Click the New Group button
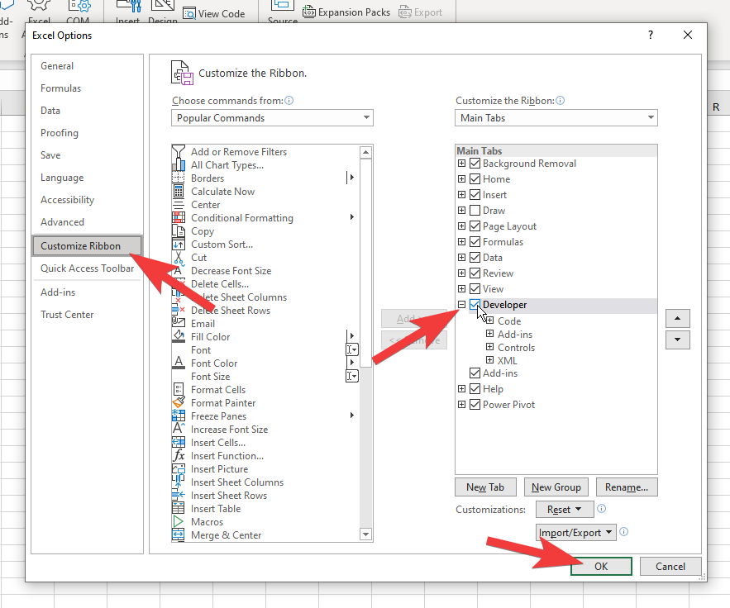This screenshot has height=608, width=730. [556, 487]
